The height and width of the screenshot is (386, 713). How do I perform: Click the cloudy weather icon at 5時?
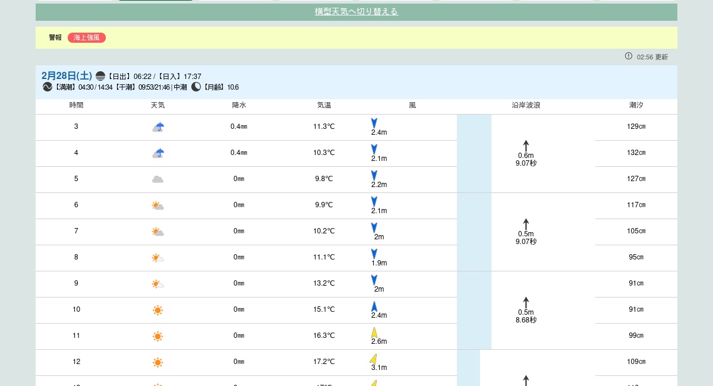click(157, 179)
